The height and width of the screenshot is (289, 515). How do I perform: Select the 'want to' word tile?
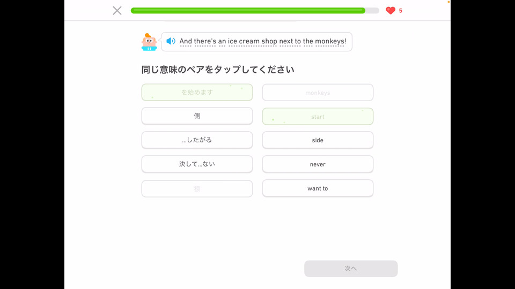(318, 188)
